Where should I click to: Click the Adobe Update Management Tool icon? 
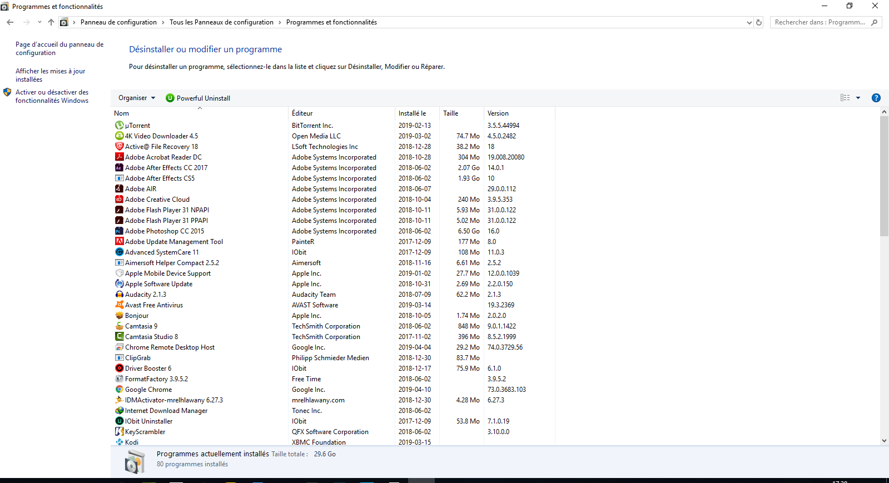(x=119, y=242)
